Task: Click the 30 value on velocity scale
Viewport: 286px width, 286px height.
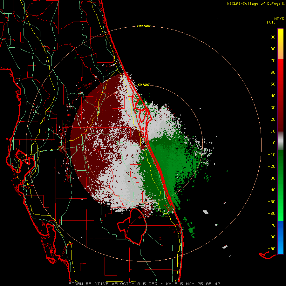Action: coord(273,108)
